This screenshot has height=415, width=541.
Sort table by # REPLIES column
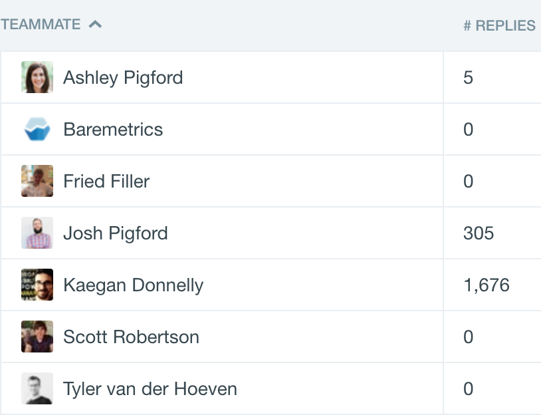pos(499,25)
